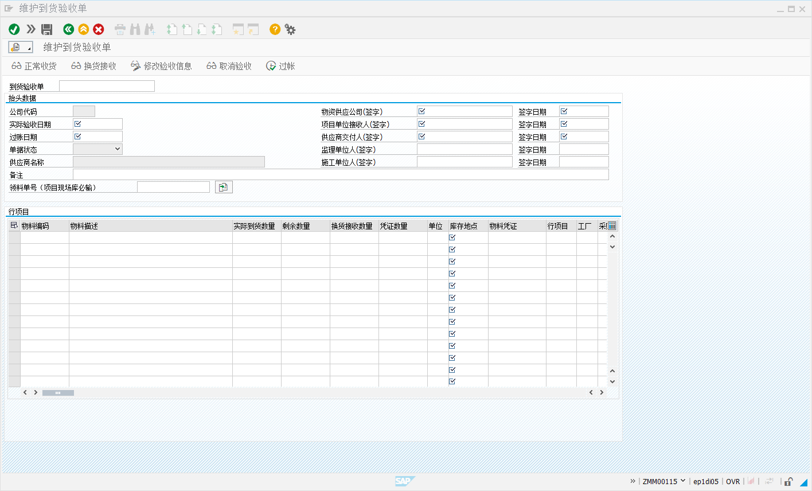Expand the ZMM00115 status bar dropdown
Viewport: 812px width, 491px height.
point(683,481)
